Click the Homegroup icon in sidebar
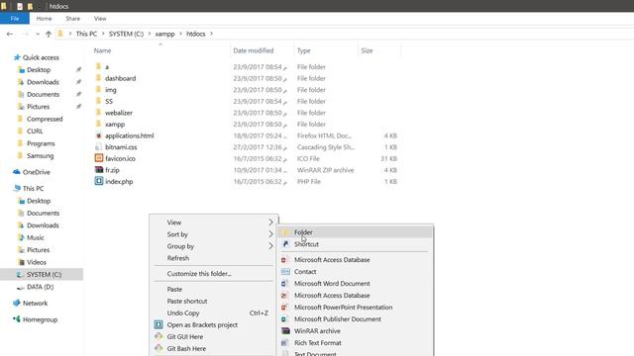This screenshot has width=634, height=356. point(17,319)
